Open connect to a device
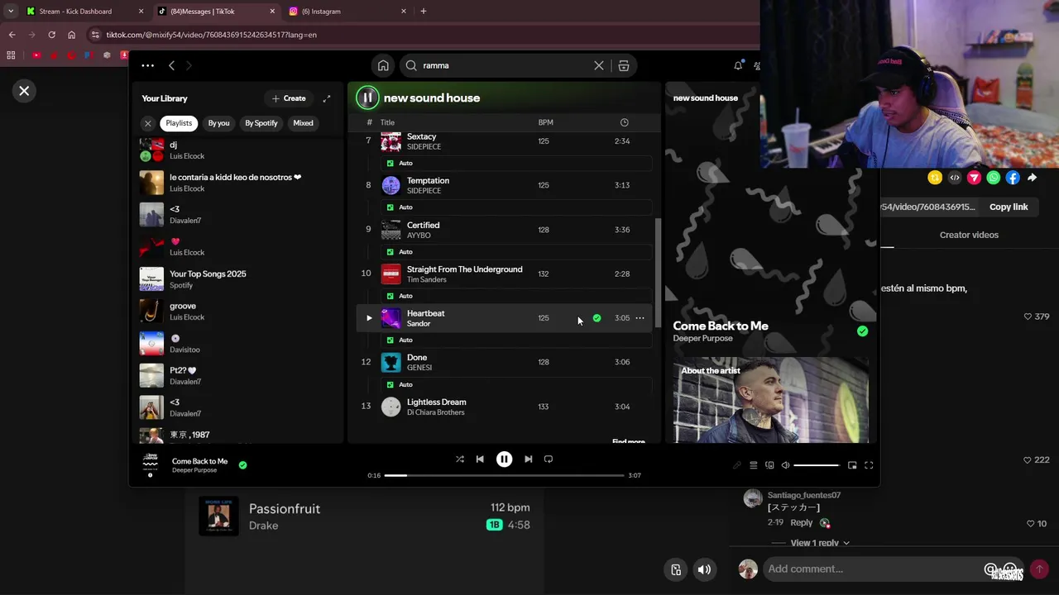 pyautogui.click(x=769, y=465)
